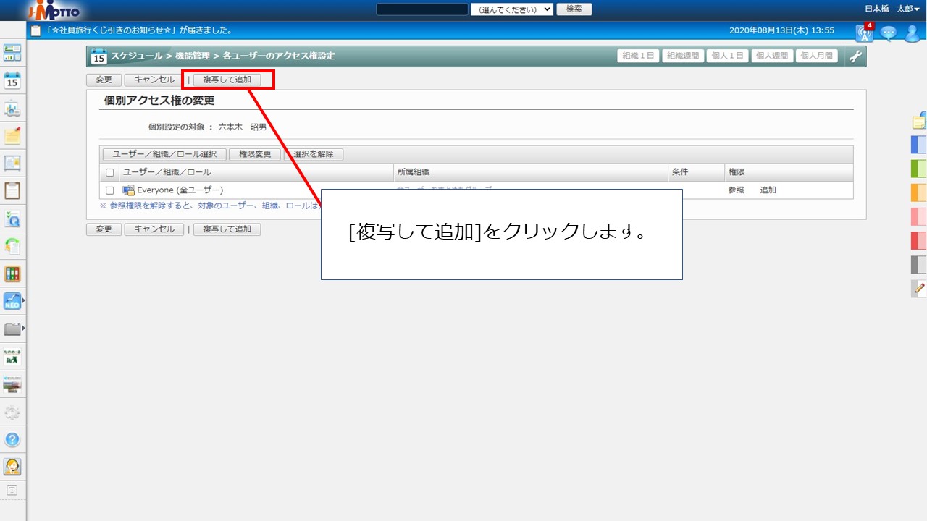The image size is (927, 521).
Task: Click the search input field at top
Action: [422, 9]
